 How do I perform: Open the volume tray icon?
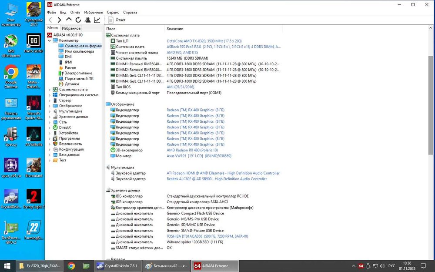[382, 266]
